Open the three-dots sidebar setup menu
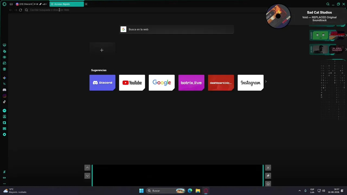The image size is (347, 195). [x=4, y=184]
